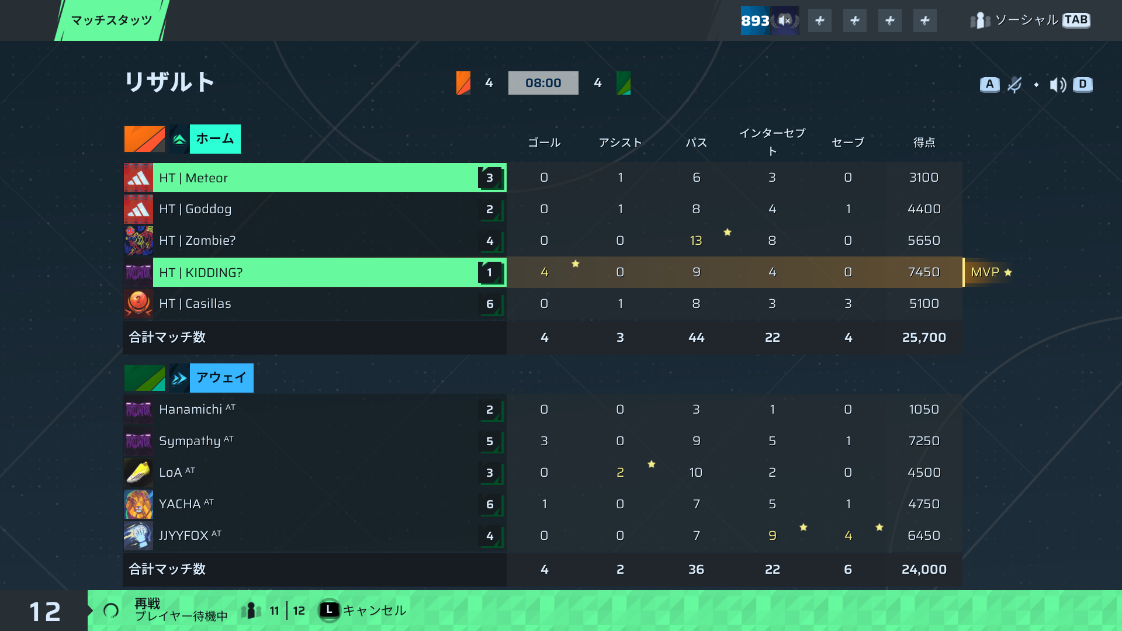
Task: Toggle the voice chat speaker icon
Action: tap(1058, 85)
